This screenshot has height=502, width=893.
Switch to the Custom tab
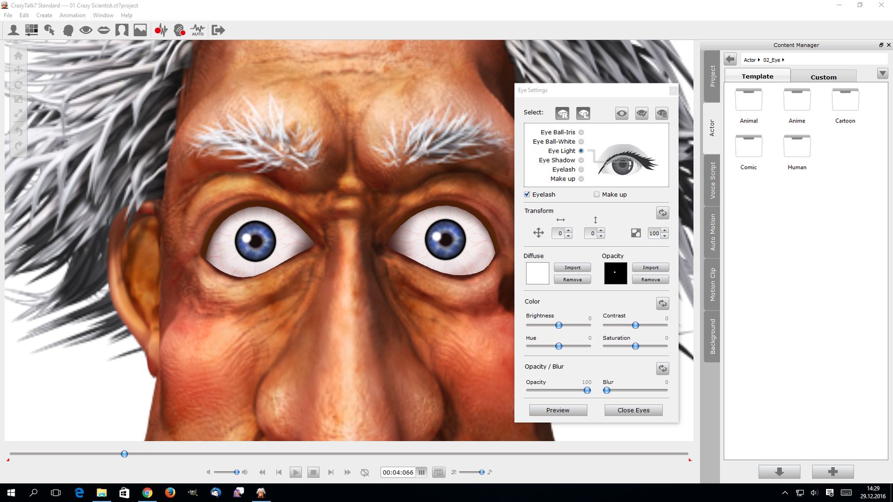click(x=823, y=77)
